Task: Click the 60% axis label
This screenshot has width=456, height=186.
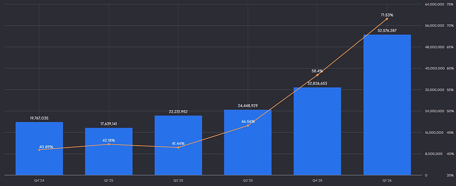Action: (x=450, y=68)
